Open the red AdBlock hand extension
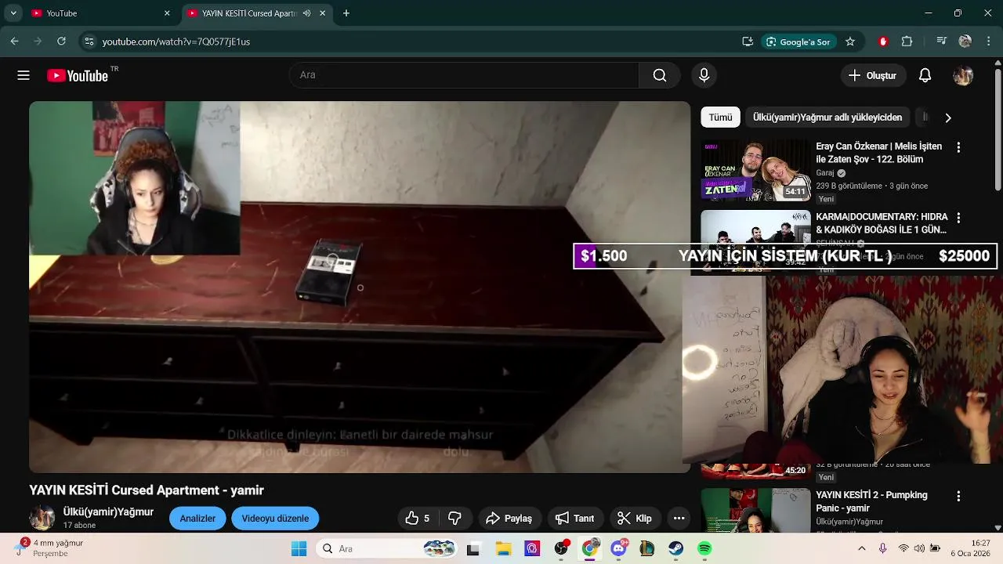 [x=883, y=42]
